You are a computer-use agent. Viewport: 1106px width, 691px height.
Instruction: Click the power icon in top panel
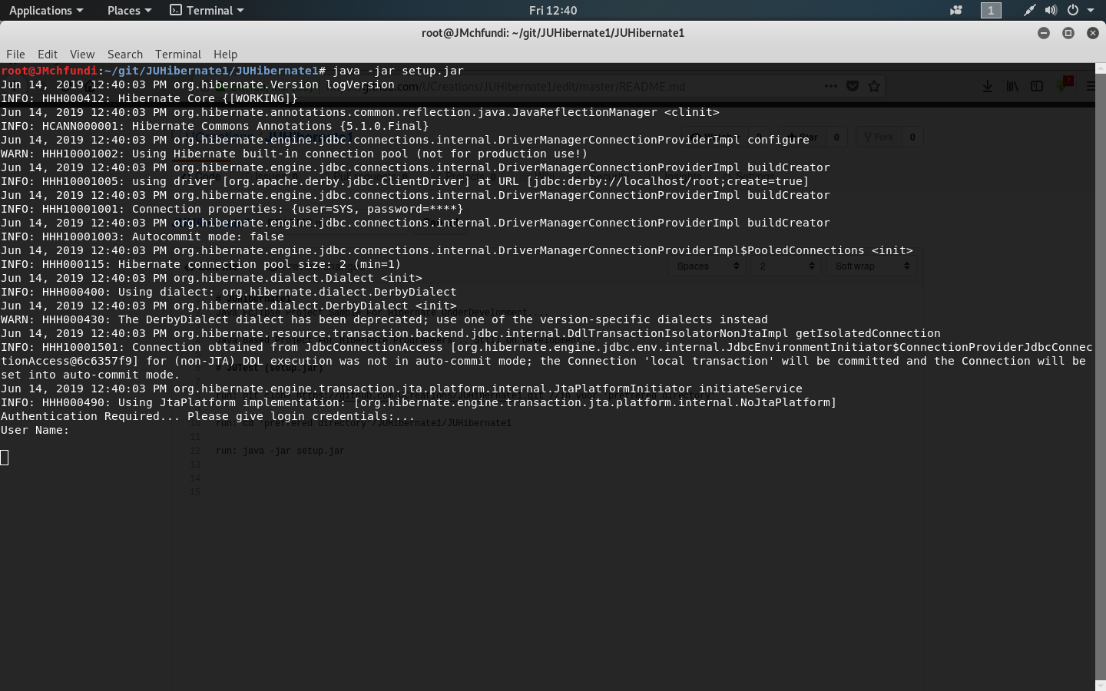coord(1073,10)
